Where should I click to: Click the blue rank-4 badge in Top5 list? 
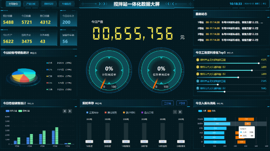198,81
